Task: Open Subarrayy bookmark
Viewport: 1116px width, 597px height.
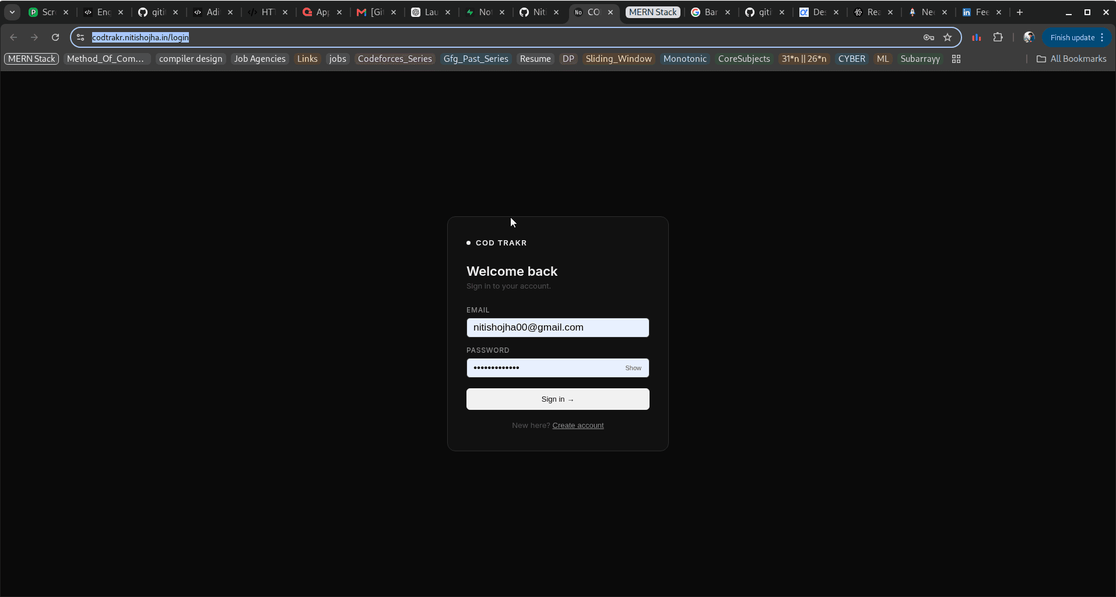Action: [x=920, y=59]
